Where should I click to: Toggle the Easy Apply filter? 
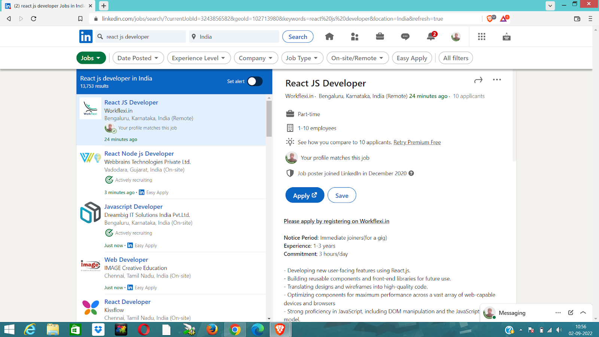coord(412,58)
